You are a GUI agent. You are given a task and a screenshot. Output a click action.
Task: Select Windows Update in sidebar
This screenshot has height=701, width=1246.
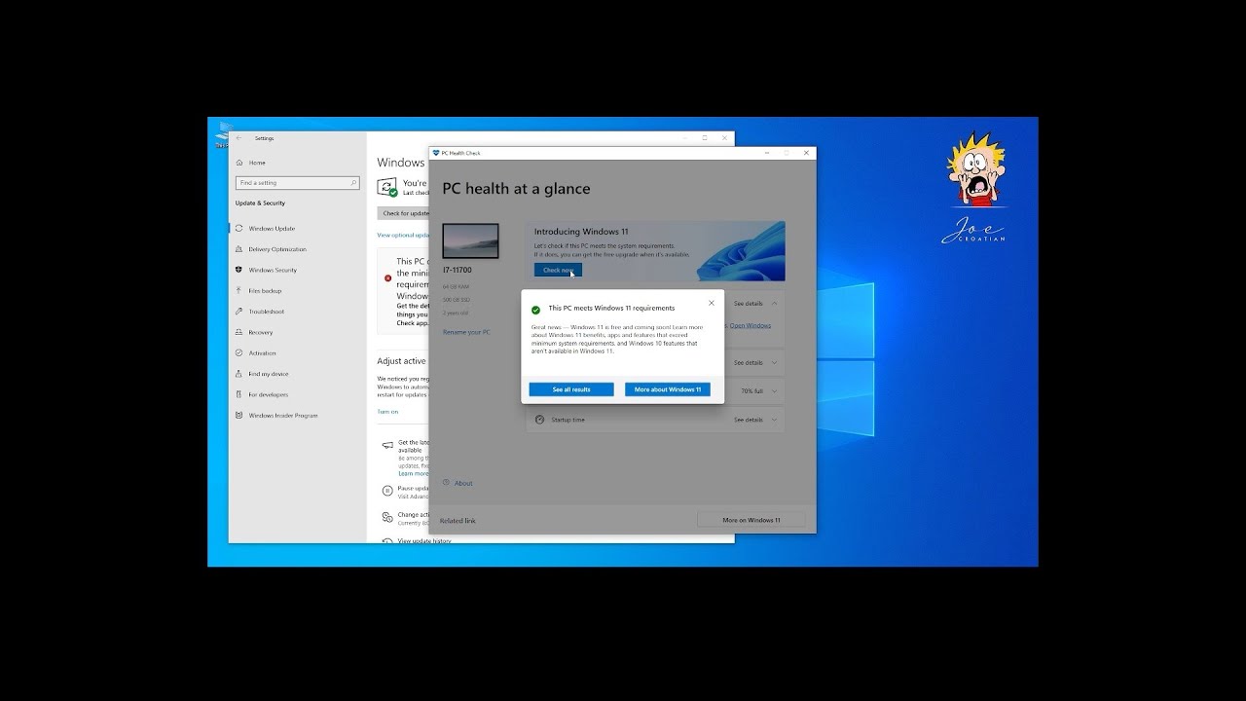pos(272,229)
